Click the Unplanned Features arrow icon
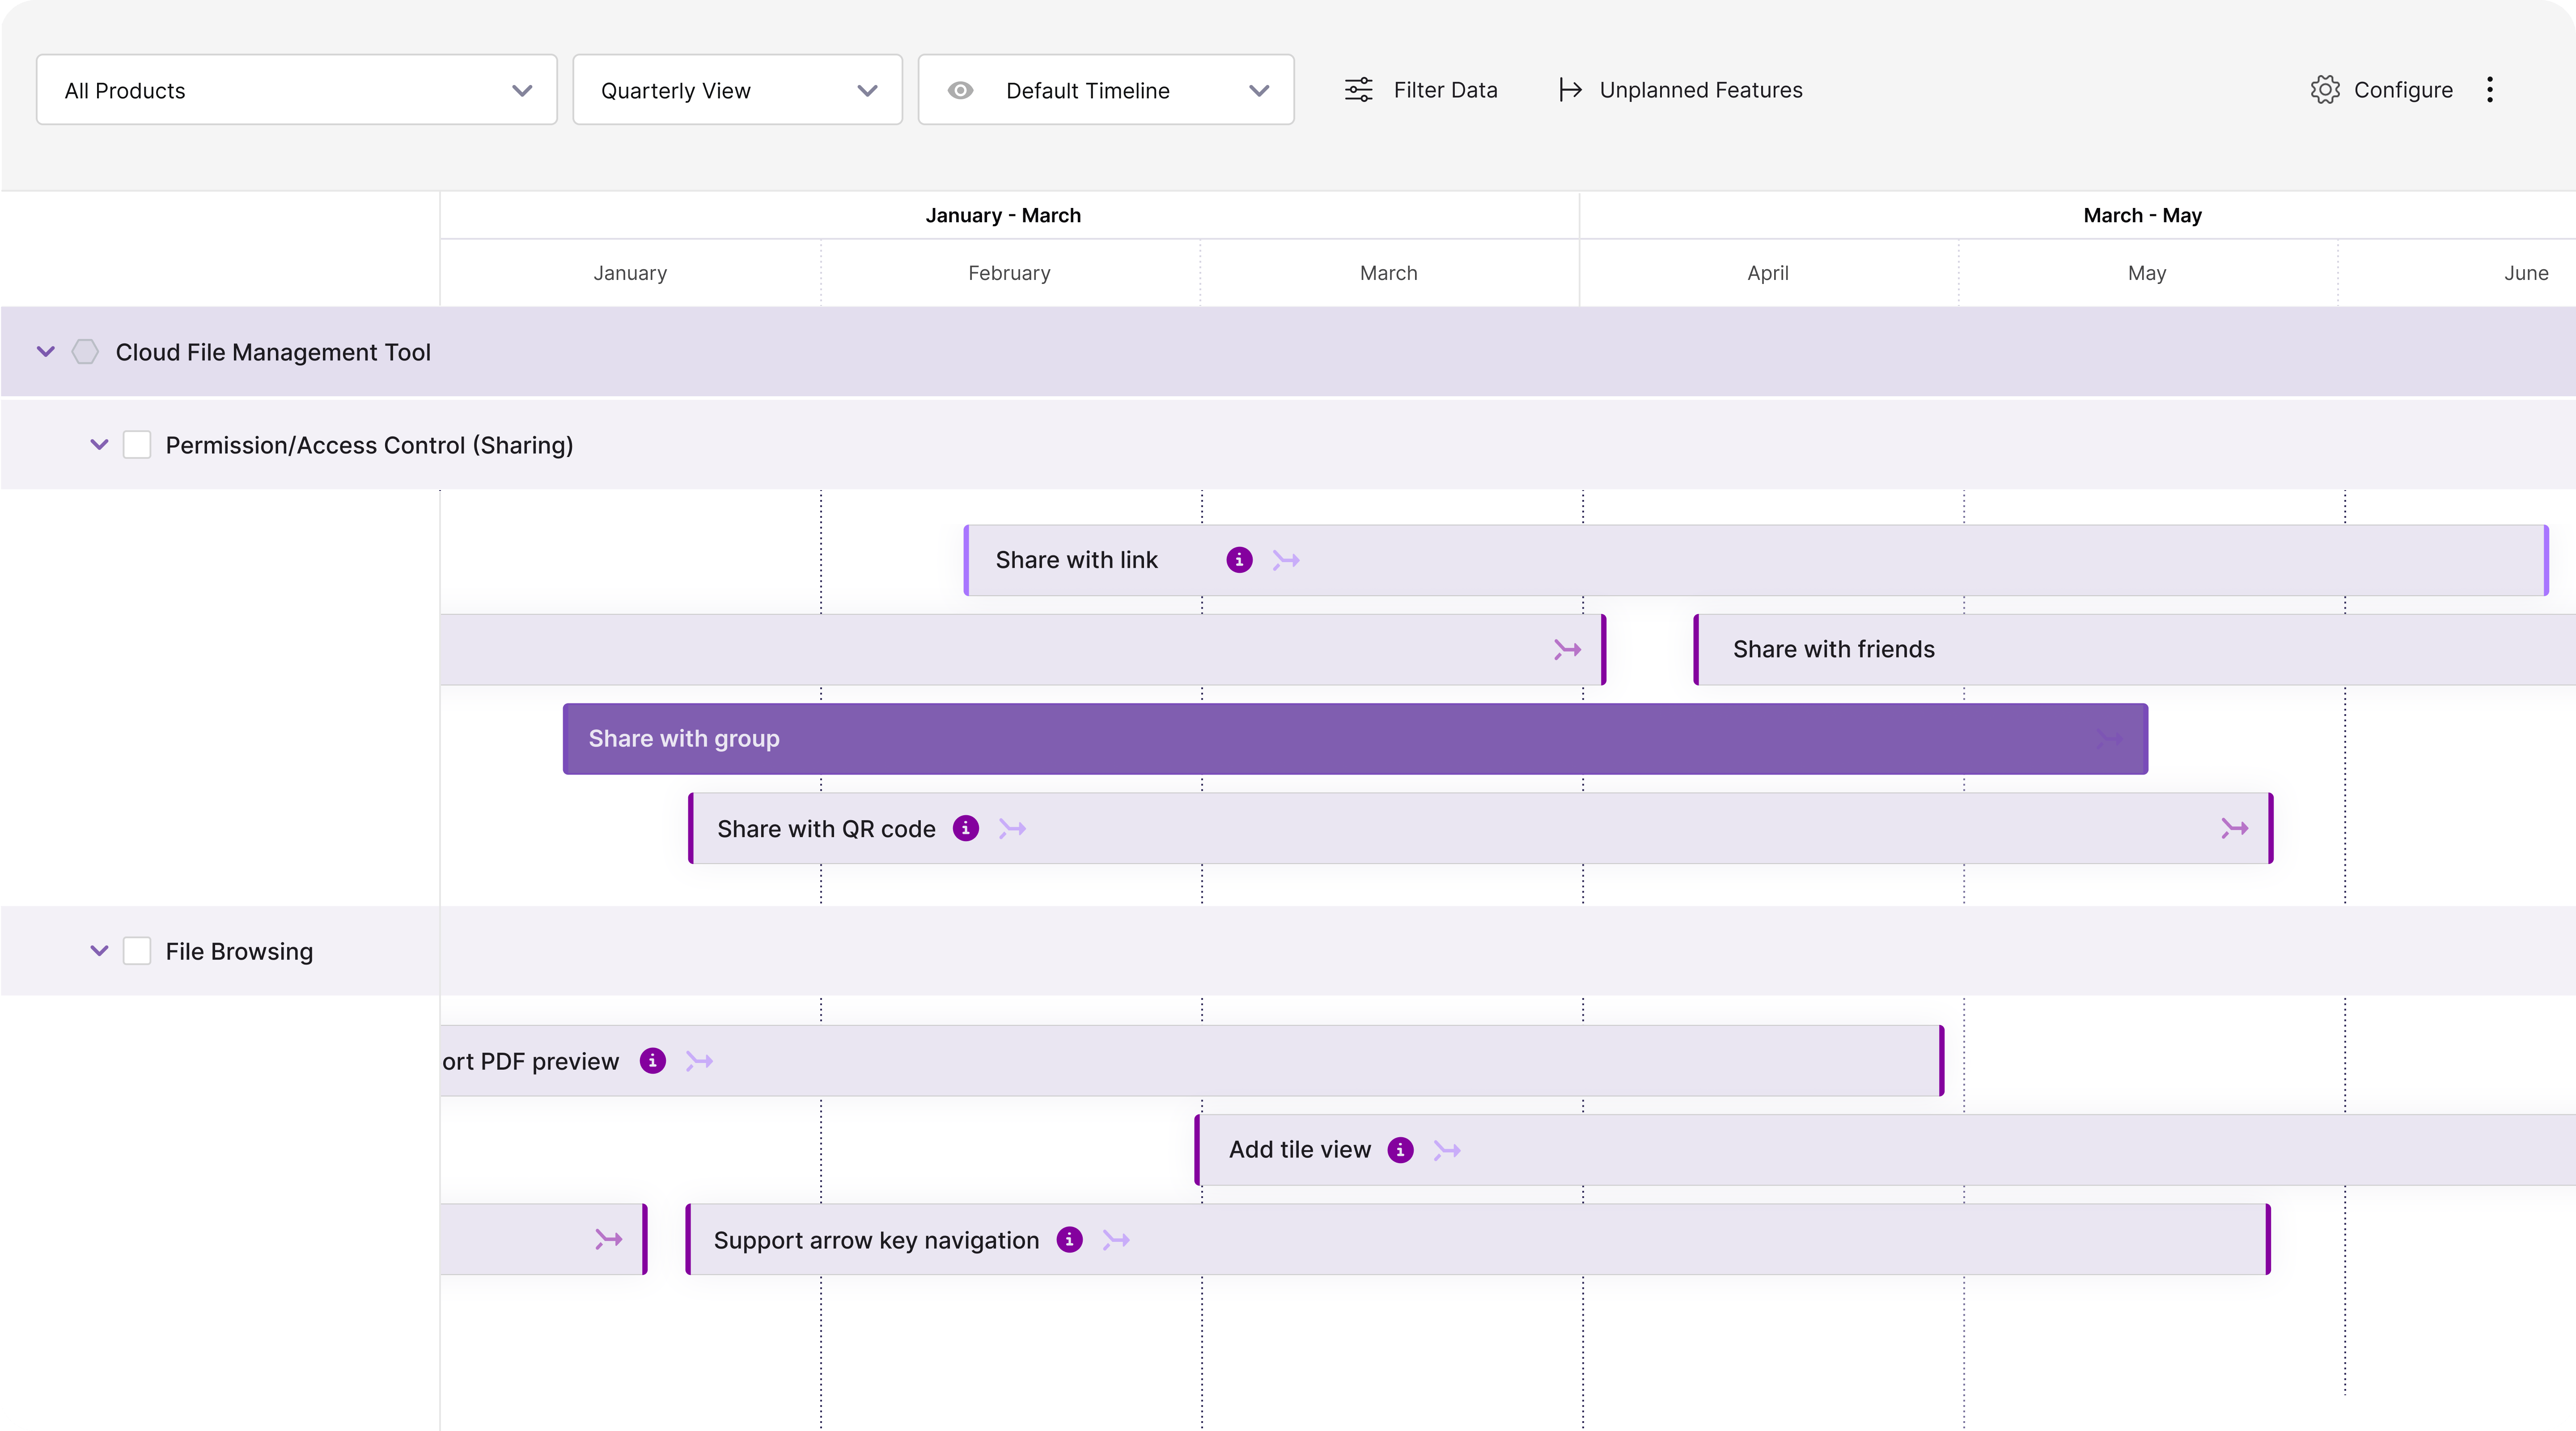2576x1431 pixels. point(1570,90)
